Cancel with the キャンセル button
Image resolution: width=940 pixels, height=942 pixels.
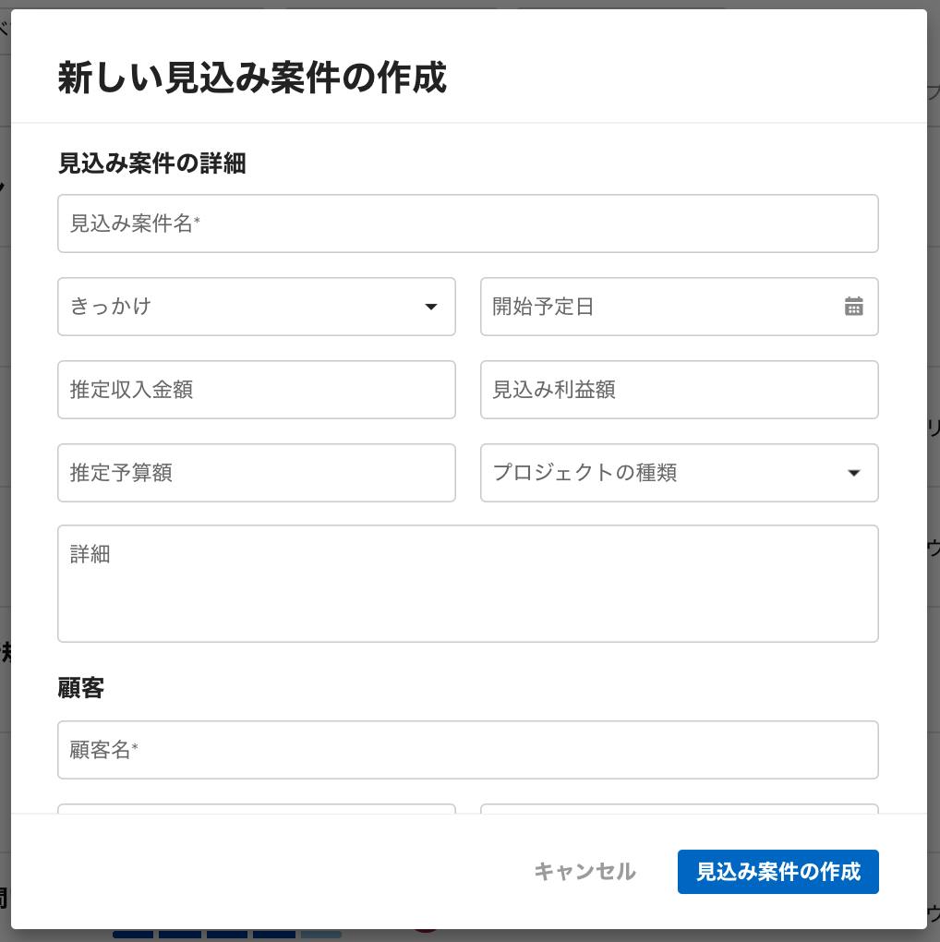(x=584, y=872)
